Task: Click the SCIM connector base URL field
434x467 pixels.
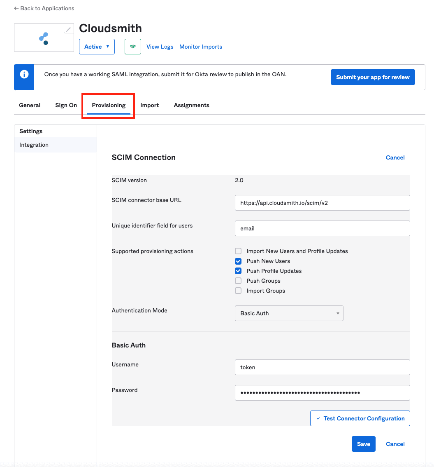Action: 322,203
